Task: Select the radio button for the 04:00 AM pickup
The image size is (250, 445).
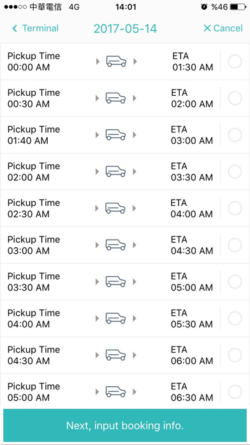Action: (x=235, y=318)
